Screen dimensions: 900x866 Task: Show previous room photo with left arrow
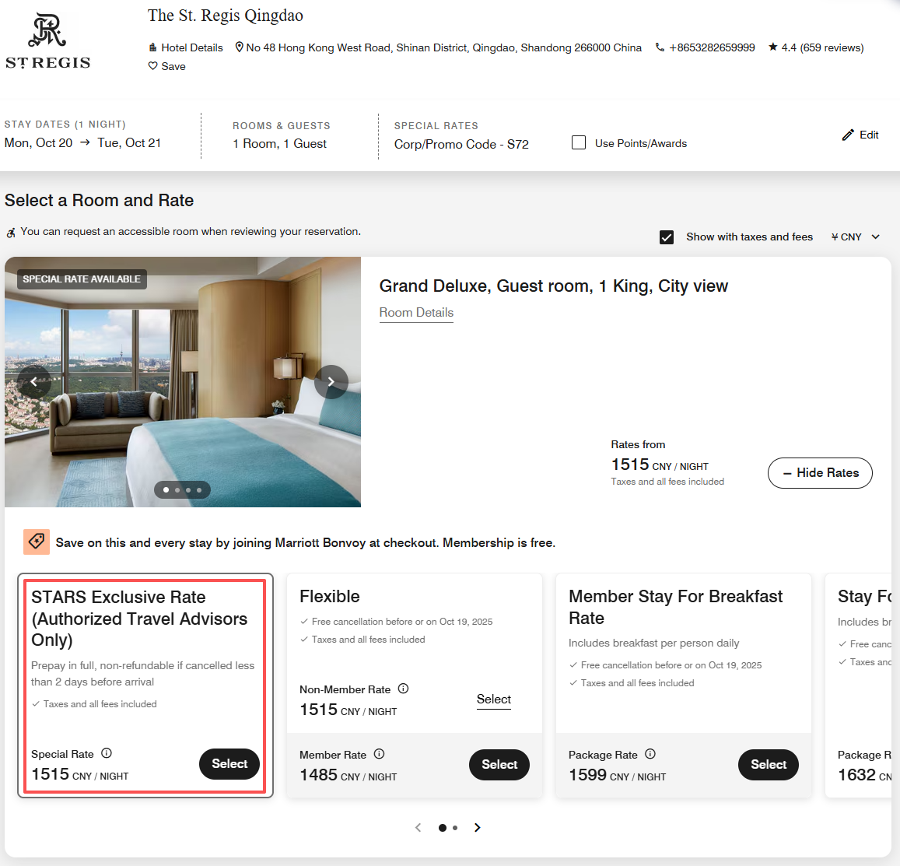34,381
